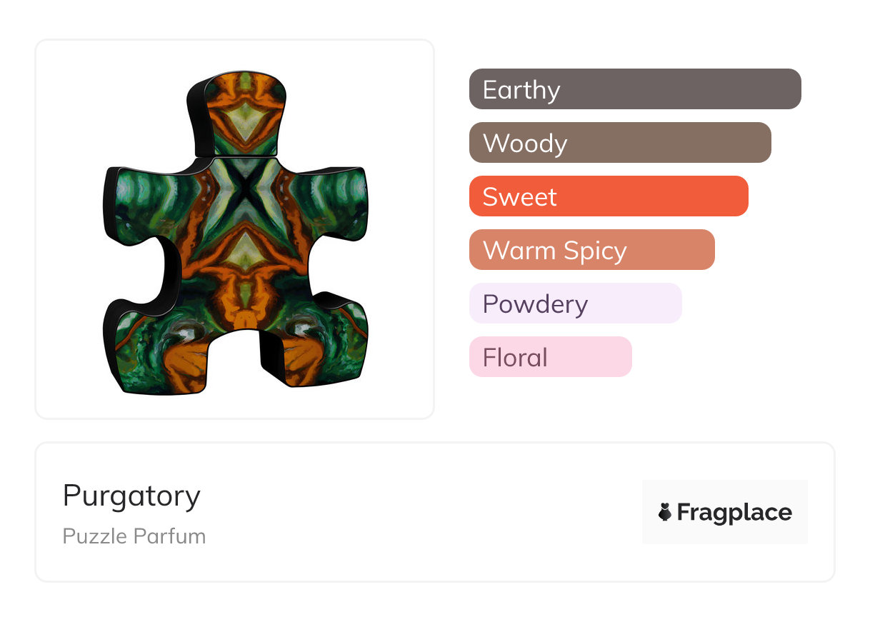
Task: Select the Powdery accord bar
Action: (x=575, y=304)
